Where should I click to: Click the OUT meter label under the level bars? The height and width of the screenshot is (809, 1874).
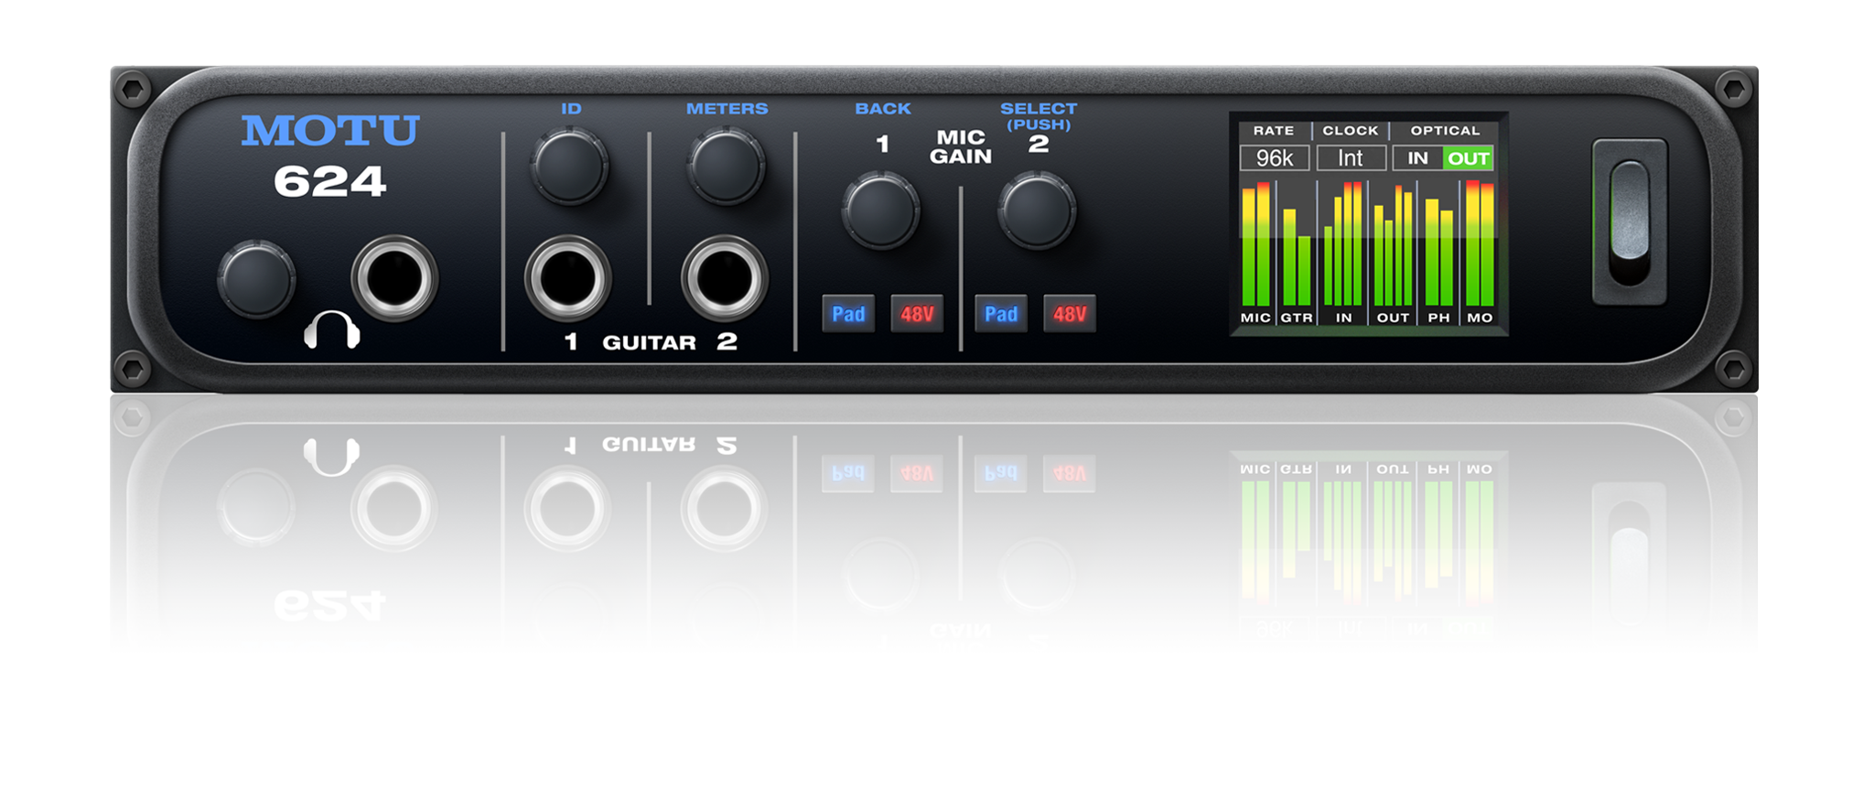tap(1393, 318)
